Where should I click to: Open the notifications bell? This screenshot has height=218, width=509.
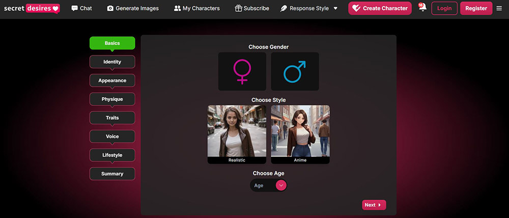(422, 8)
